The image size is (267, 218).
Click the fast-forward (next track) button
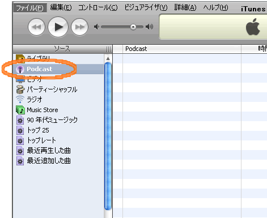(79, 27)
